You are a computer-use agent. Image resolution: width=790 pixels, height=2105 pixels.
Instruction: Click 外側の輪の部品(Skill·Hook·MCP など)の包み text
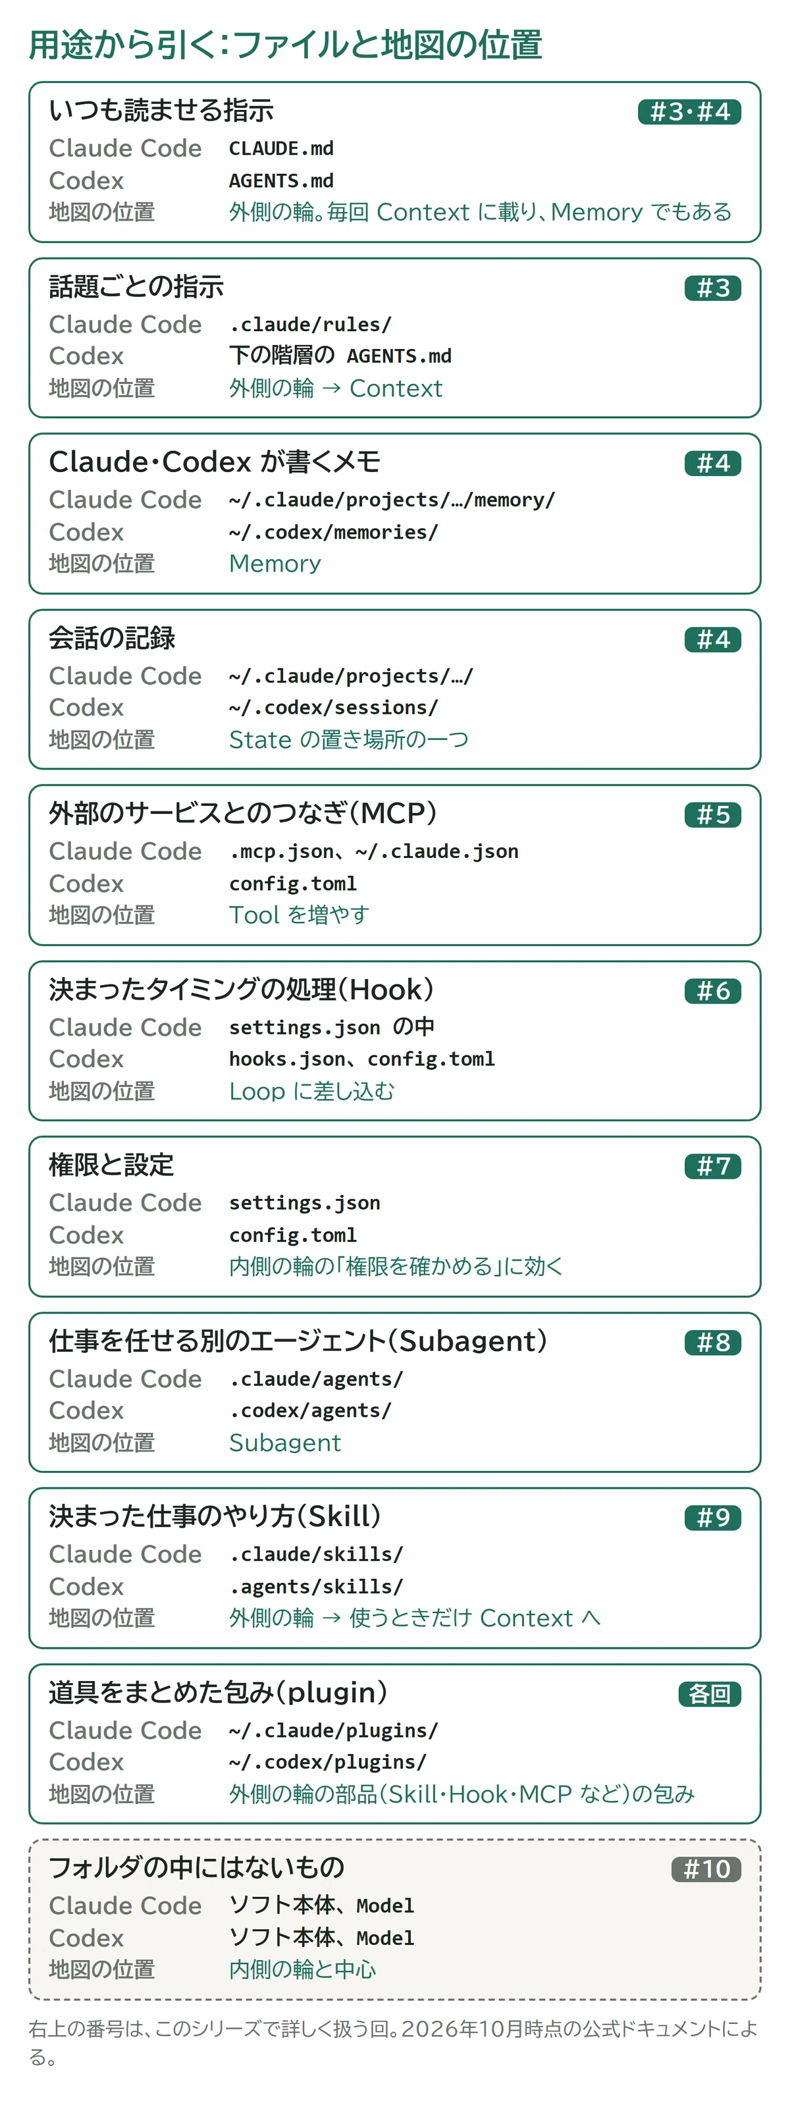tap(461, 1794)
